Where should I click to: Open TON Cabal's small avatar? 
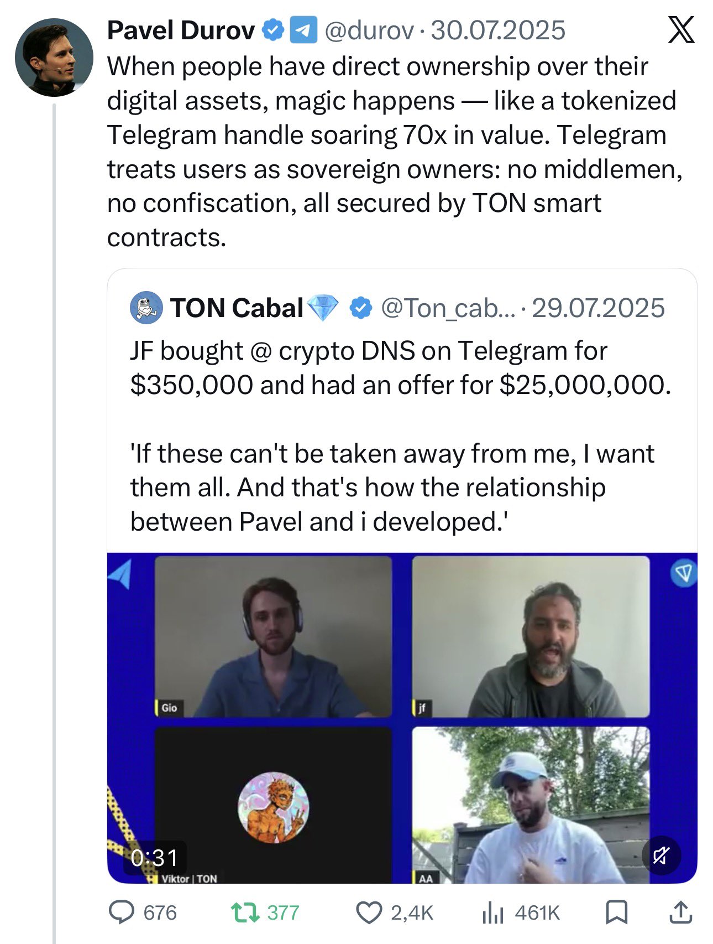pyautogui.click(x=146, y=308)
